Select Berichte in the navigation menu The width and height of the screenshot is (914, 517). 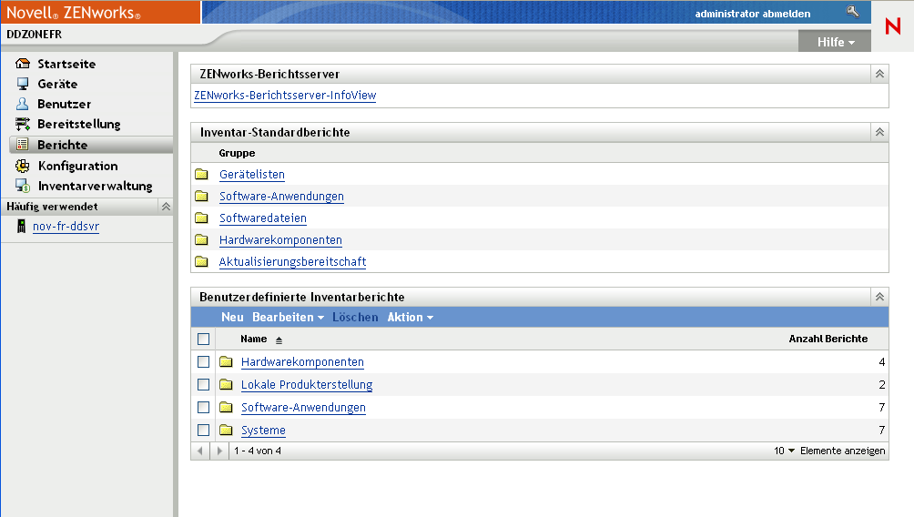click(x=63, y=145)
